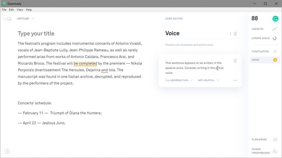The width and height of the screenshot is (282, 158).
Task: Dismiss the passive voice card via trash icon
Action: pos(235,61)
